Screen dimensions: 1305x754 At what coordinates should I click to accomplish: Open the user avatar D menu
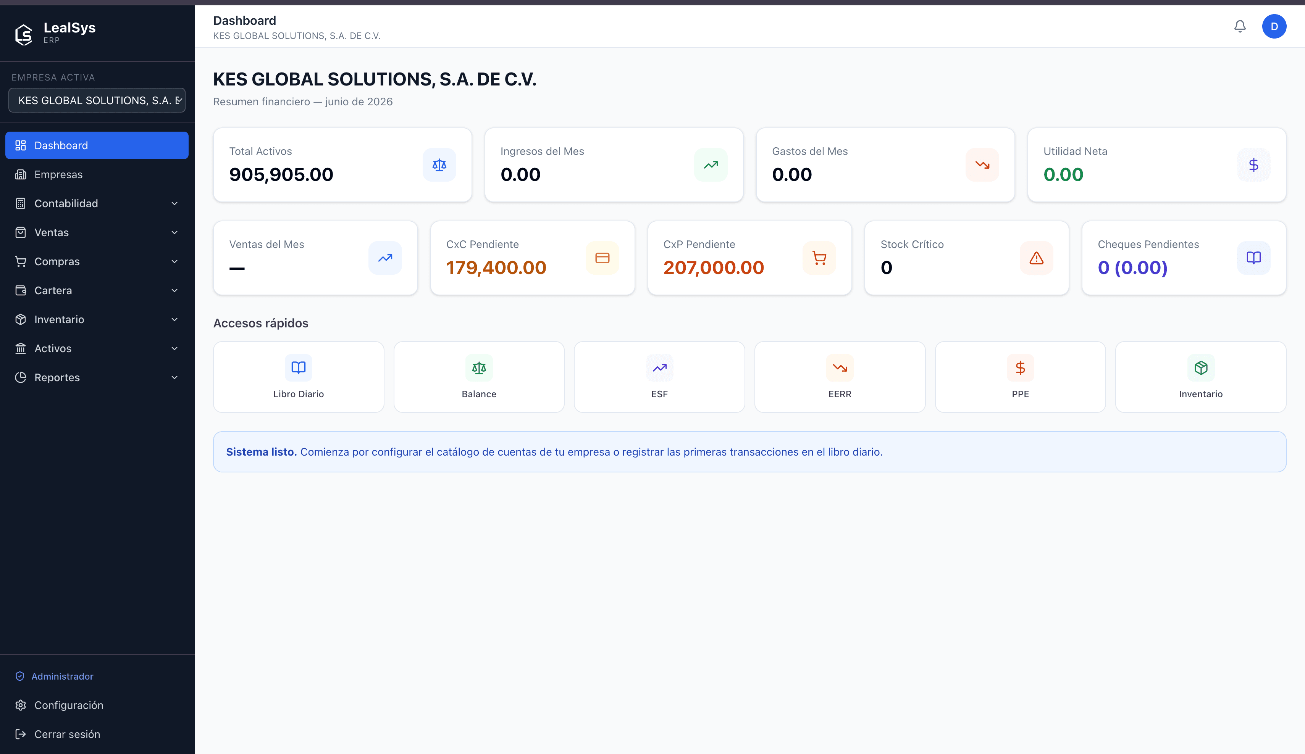pyautogui.click(x=1274, y=26)
